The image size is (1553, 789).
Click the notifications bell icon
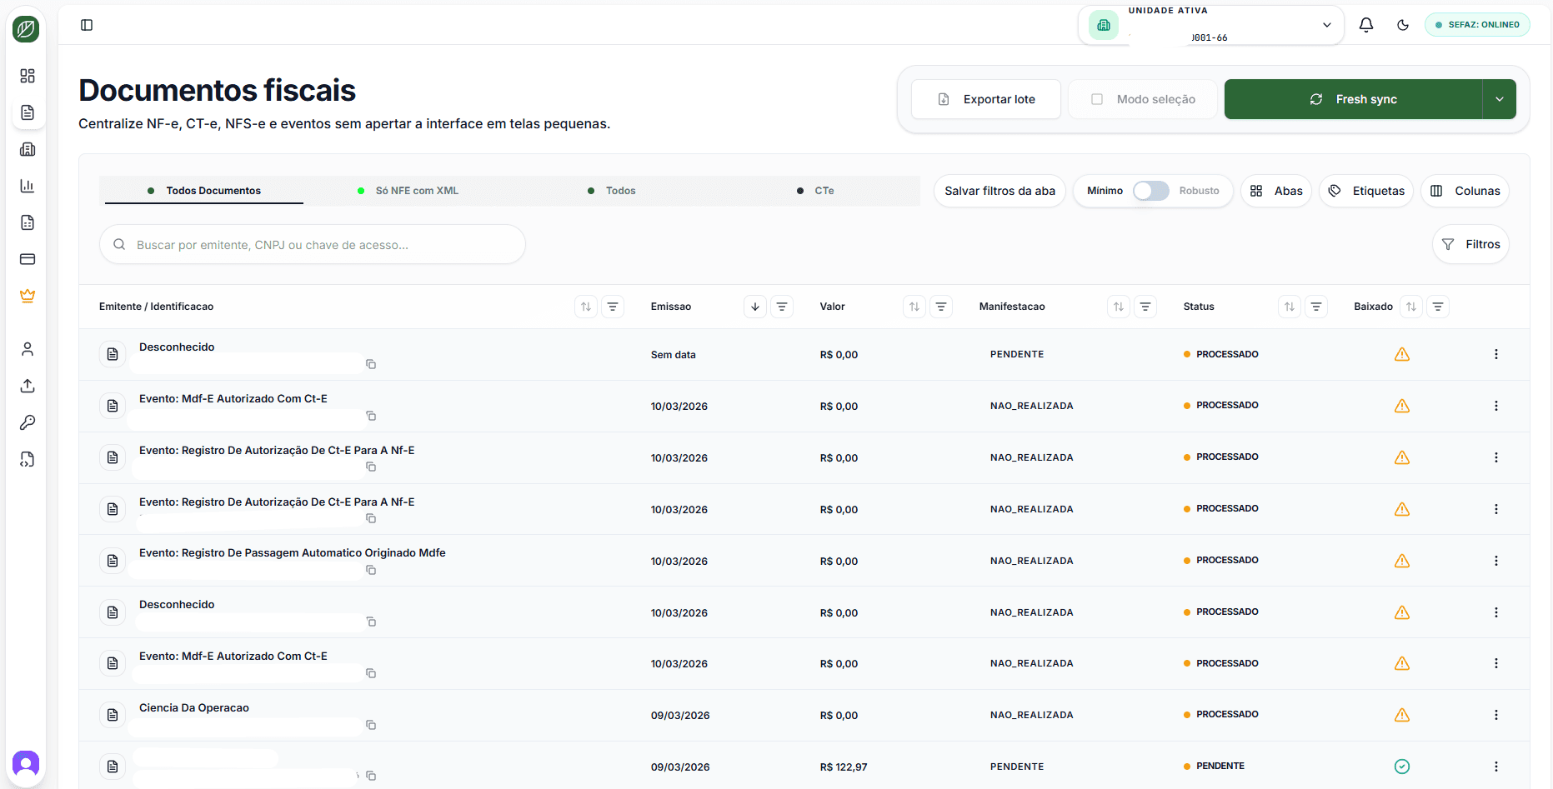click(x=1365, y=25)
